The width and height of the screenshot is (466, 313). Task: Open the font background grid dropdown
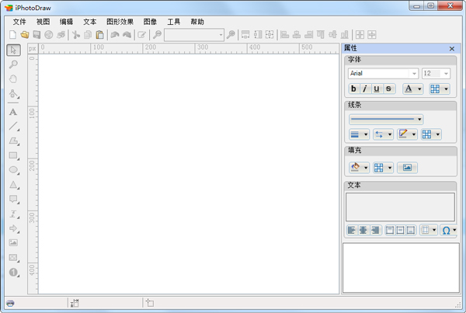(x=440, y=89)
